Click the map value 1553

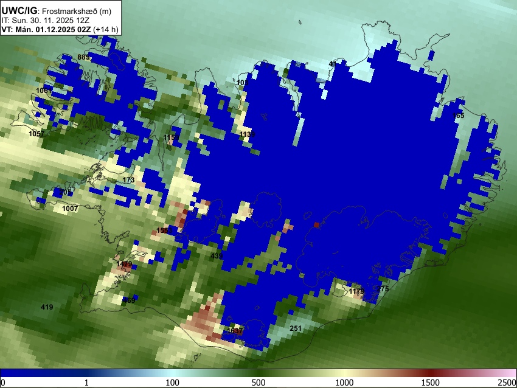[x=165, y=230]
